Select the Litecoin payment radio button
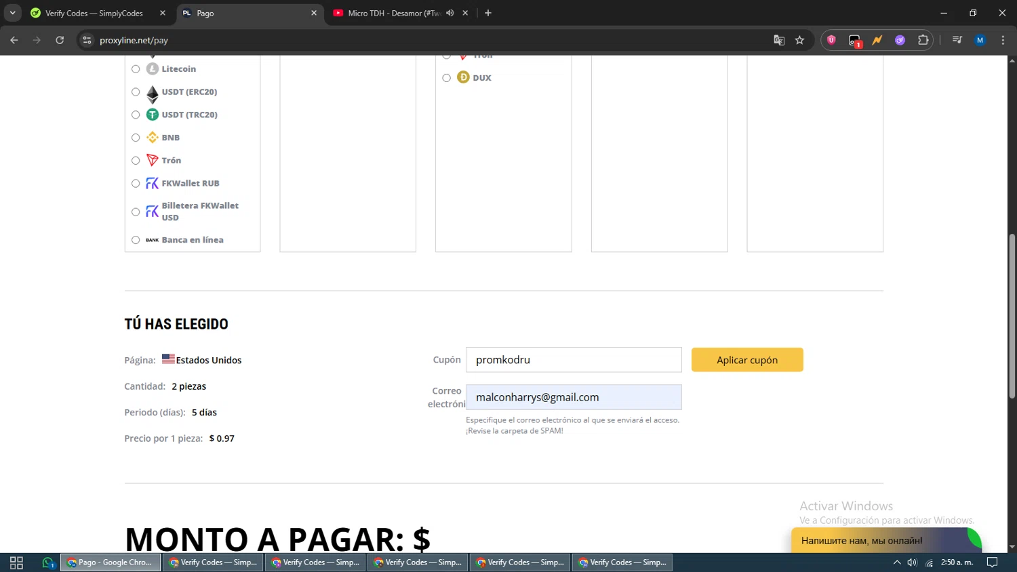The width and height of the screenshot is (1017, 572). (x=136, y=69)
